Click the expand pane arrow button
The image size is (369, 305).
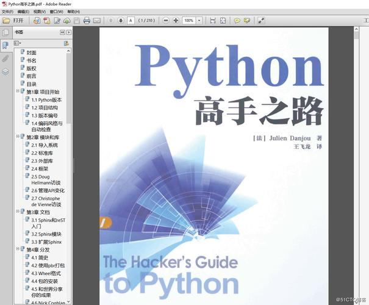coord(69,32)
